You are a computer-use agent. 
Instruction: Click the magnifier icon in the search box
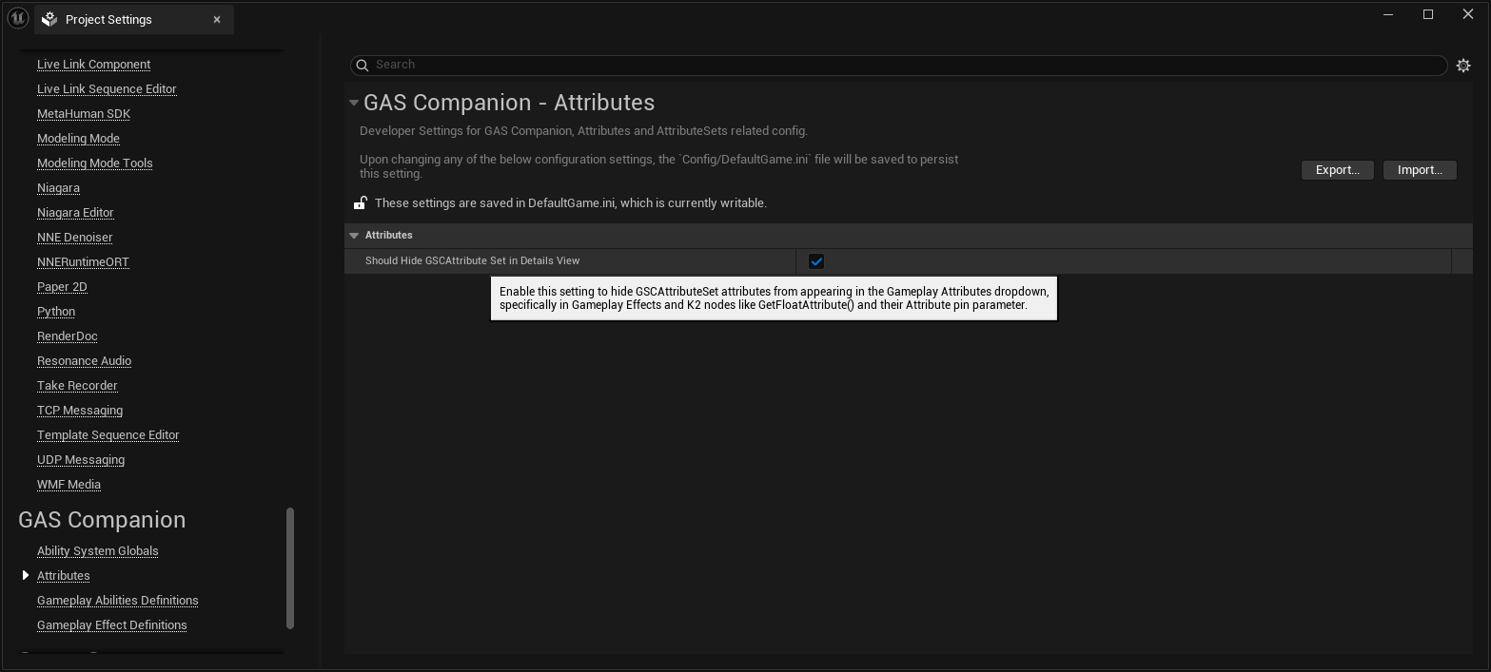pos(362,65)
